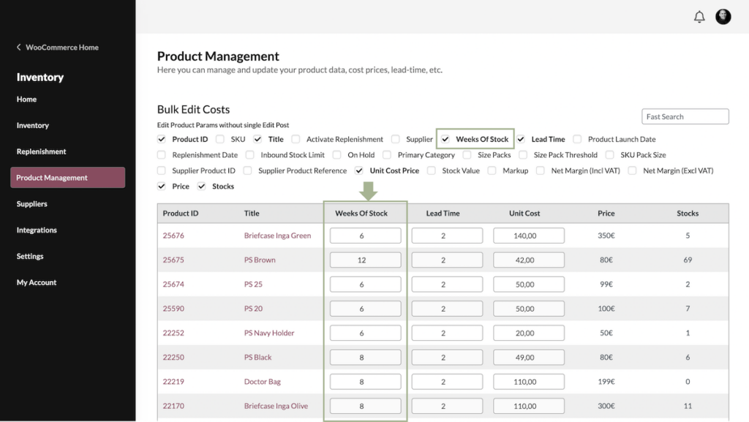The height and width of the screenshot is (422, 749).
Task: Uncheck the Unit Cost Price checkbox
Action: [x=358, y=170]
